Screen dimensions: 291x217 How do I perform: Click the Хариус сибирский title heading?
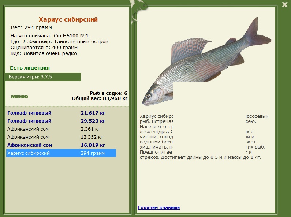point(68,19)
